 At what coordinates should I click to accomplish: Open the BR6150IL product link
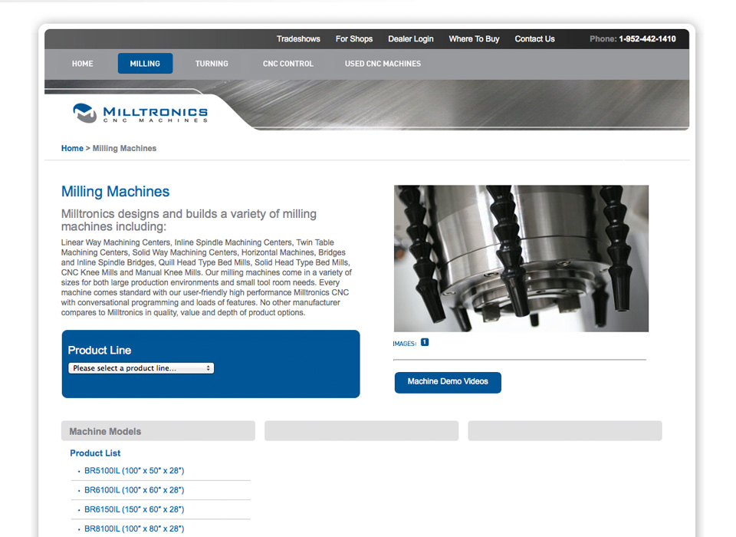click(134, 509)
